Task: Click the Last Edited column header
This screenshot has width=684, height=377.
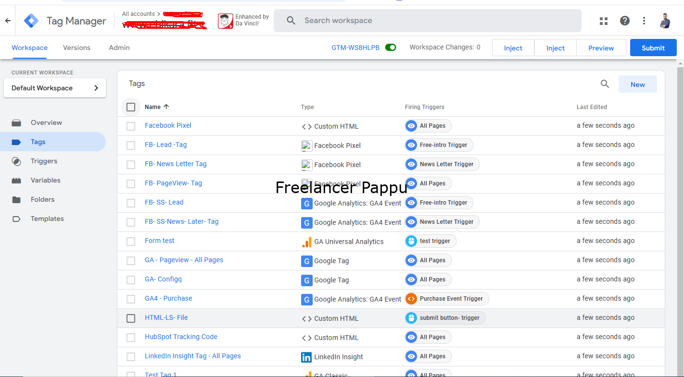Action: (592, 107)
